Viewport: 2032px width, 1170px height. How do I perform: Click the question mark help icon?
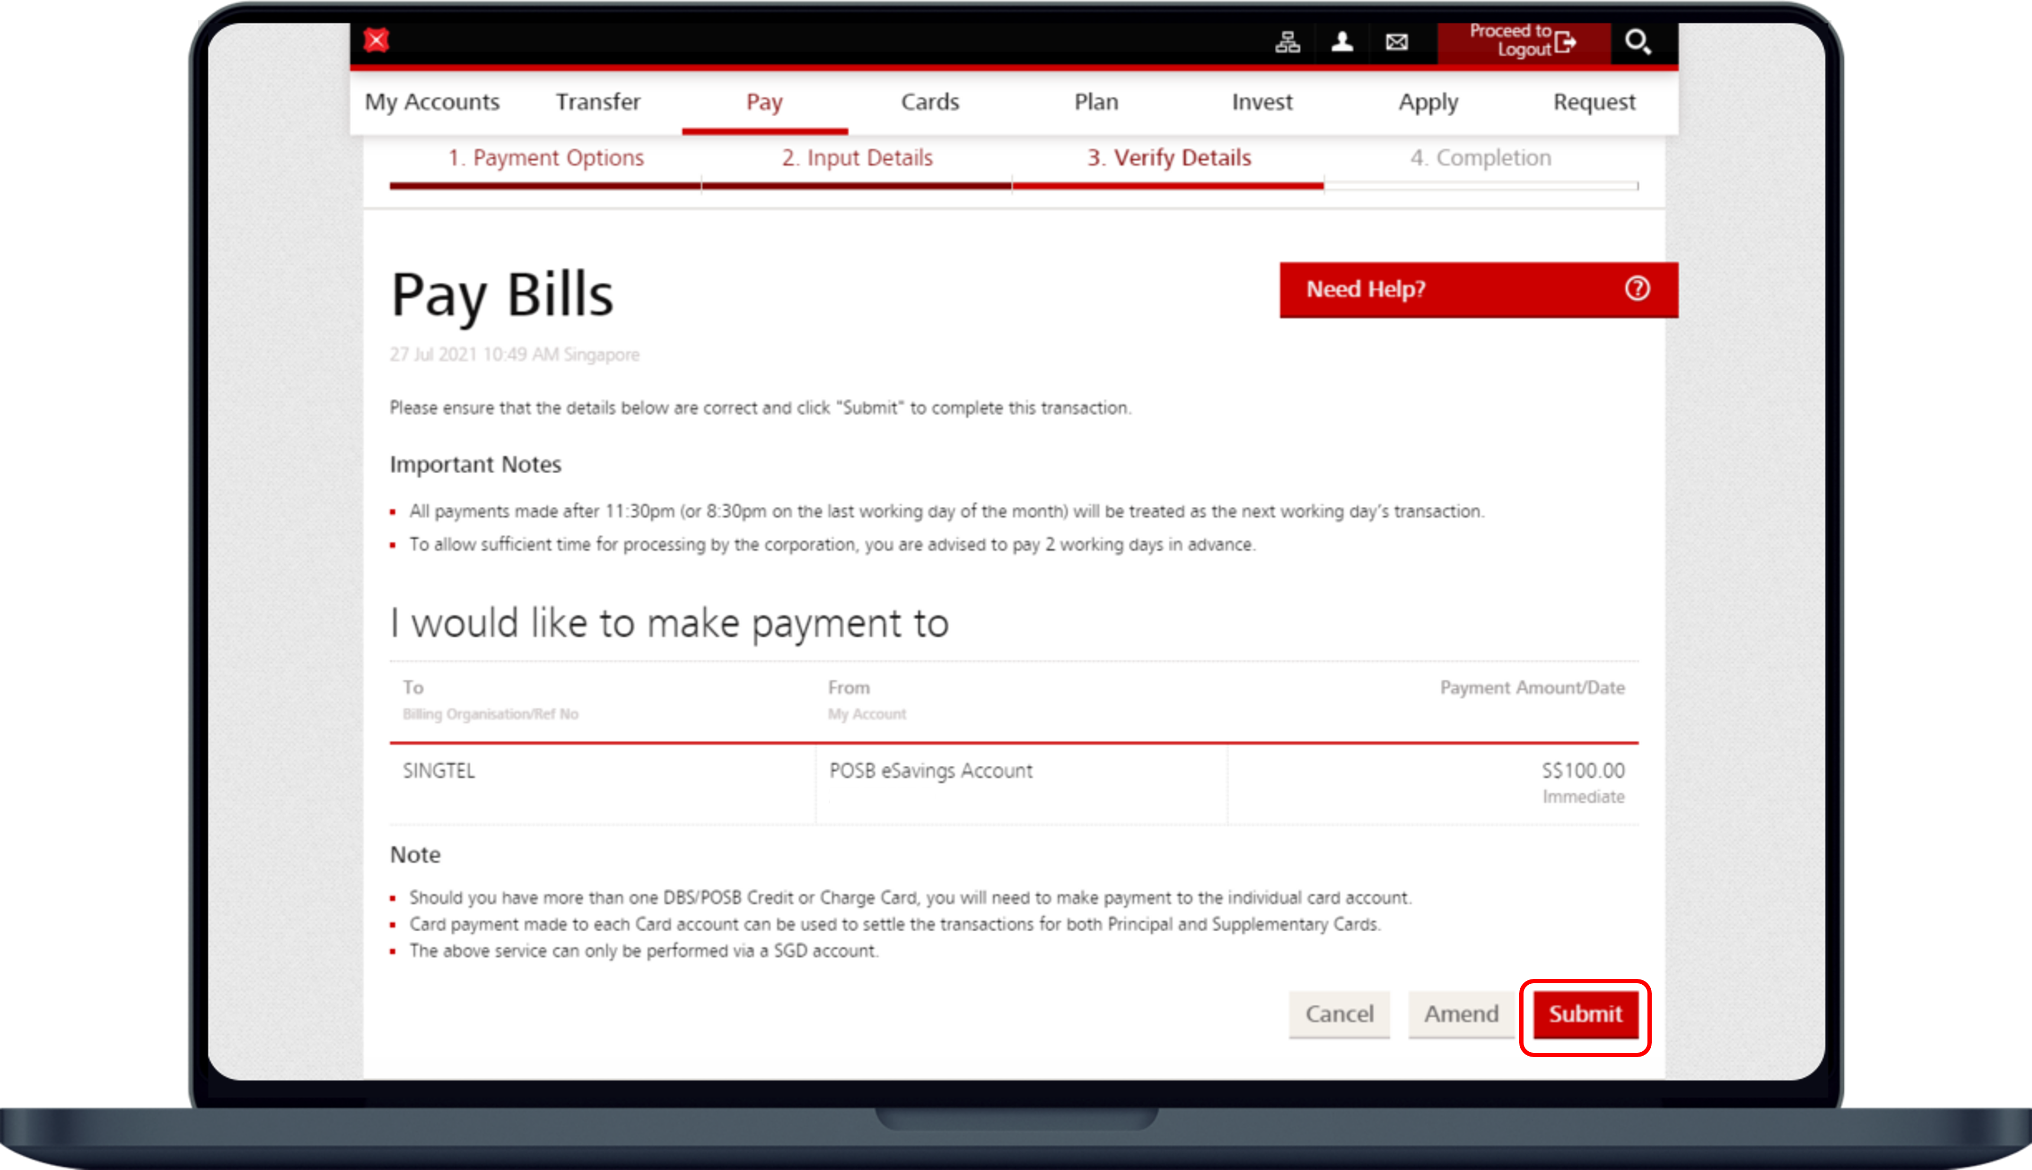pos(1637,288)
